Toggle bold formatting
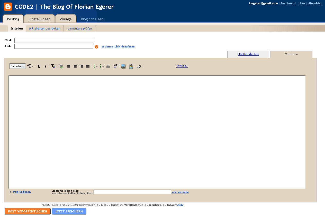 pos(39,66)
